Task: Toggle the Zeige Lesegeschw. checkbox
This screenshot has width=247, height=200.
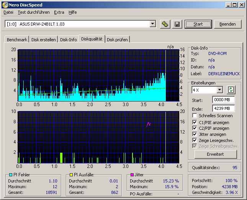Action: click(195, 140)
